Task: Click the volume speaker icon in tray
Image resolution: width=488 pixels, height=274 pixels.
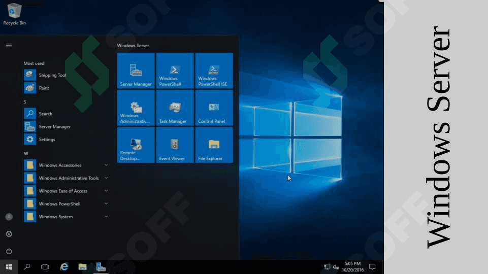Action: (336, 267)
